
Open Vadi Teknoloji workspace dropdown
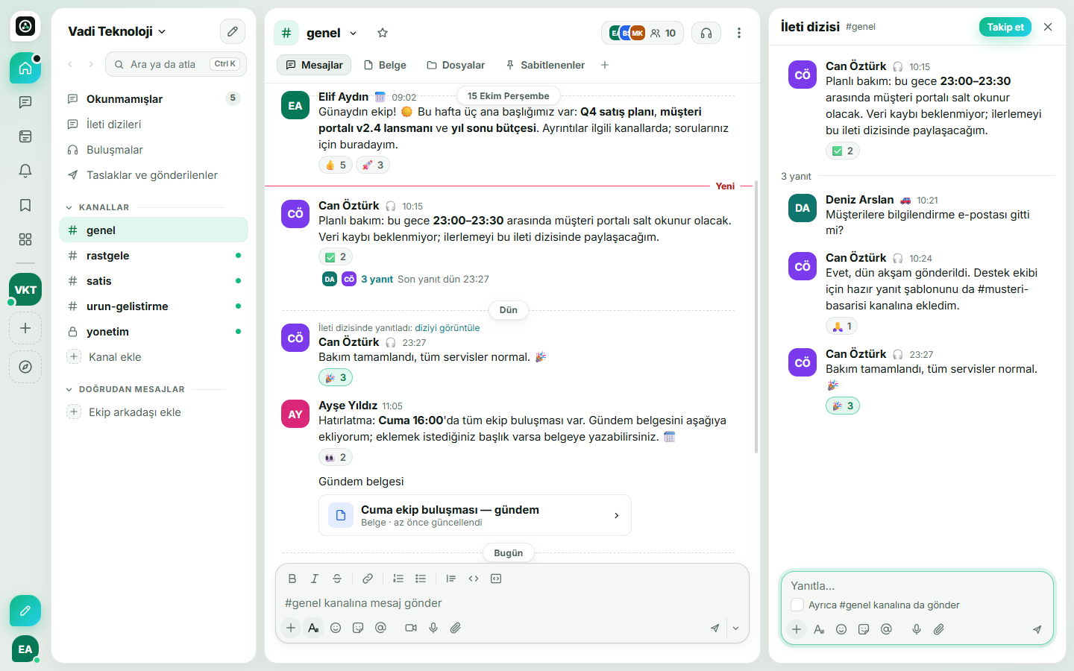click(x=117, y=31)
